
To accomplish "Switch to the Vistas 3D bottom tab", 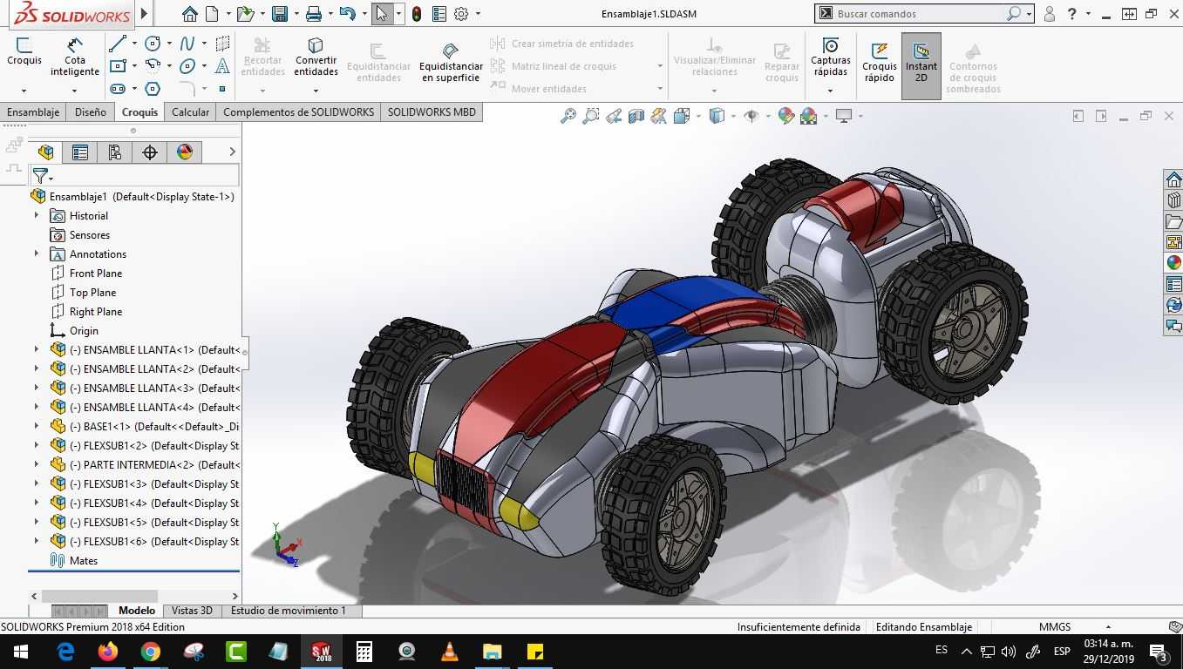I will point(192,611).
